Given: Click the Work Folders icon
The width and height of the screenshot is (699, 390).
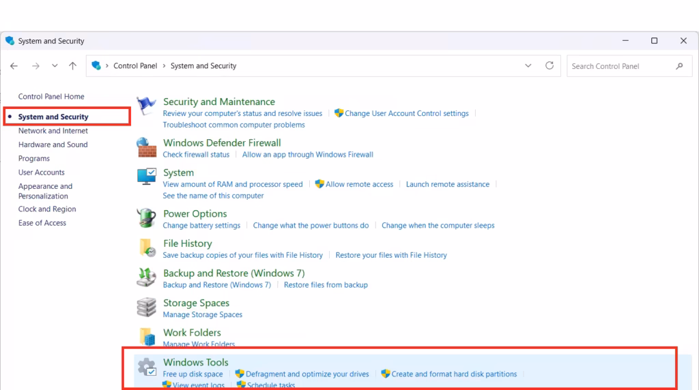Looking at the screenshot, I should point(147,337).
